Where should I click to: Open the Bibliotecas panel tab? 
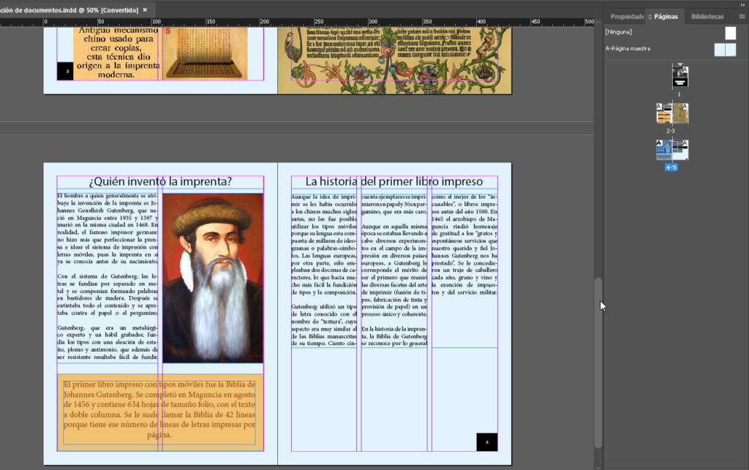click(707, 16)
